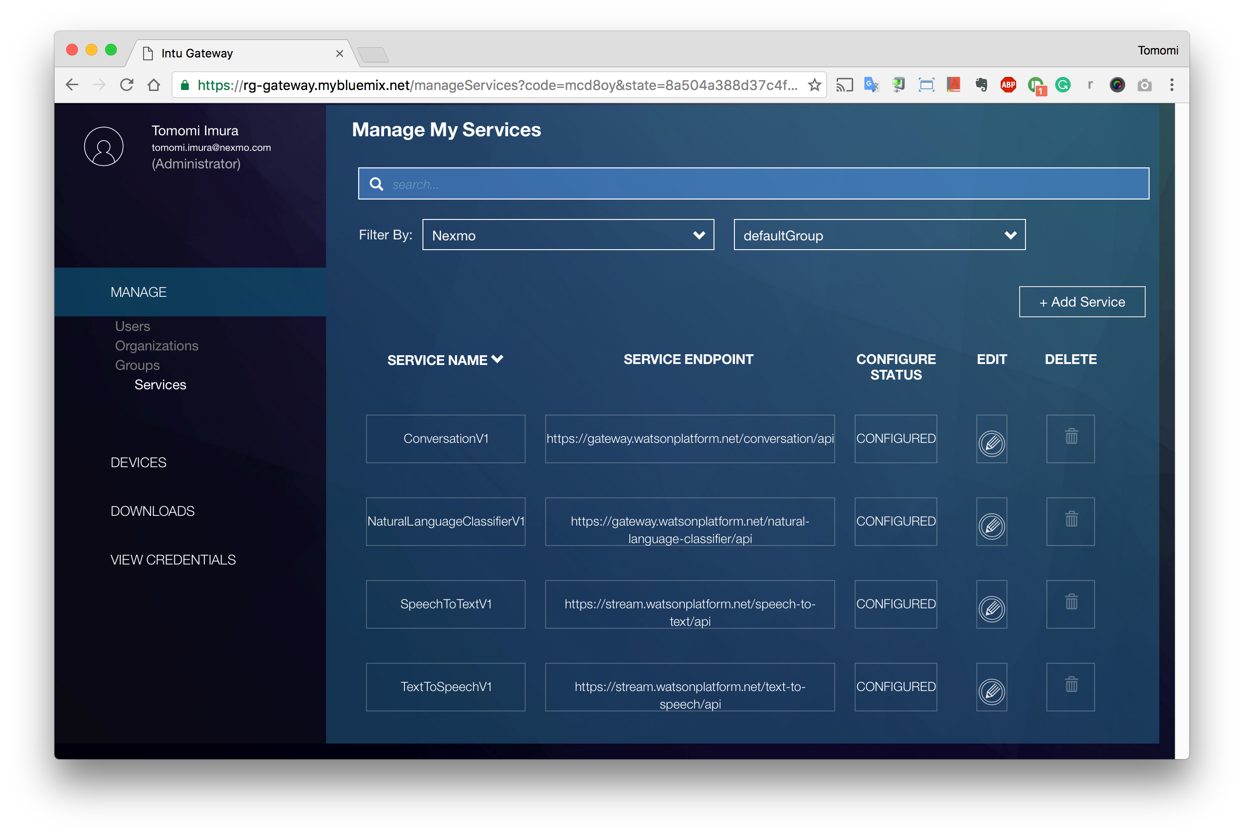Image resolution: width=1244 pixels, height=837 pixels.
Task: Open Users in sidebar
Action: click(132, 326)
